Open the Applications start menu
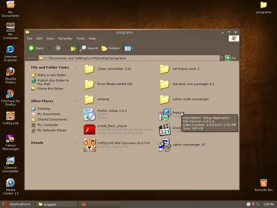The image size is (277, 208). coord(16,204)
